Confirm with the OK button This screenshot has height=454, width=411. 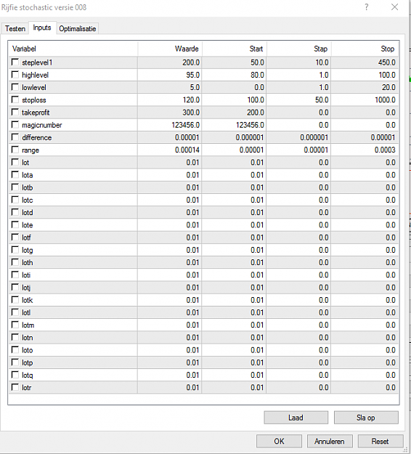(279, 441)
